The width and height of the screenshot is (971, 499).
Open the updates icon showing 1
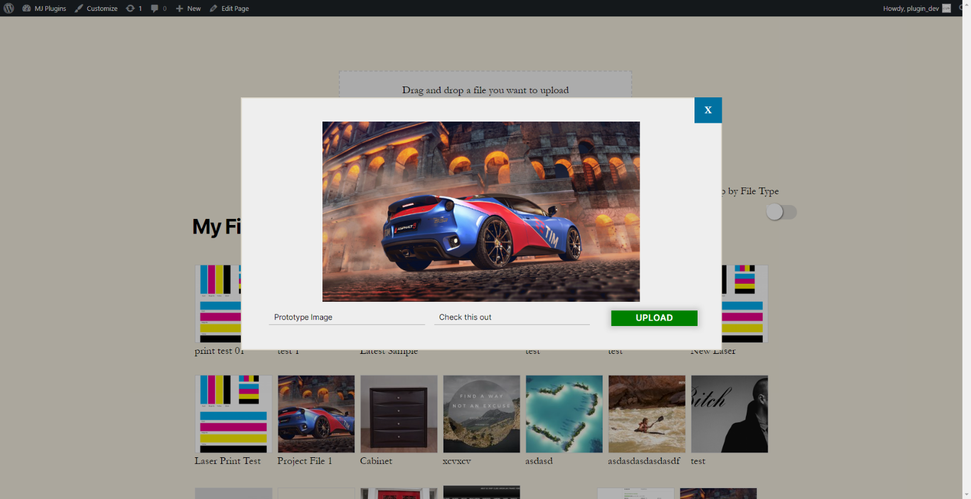point(134,8)
